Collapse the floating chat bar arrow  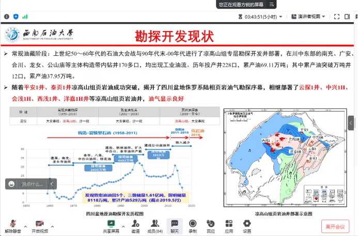click(52, 184)
